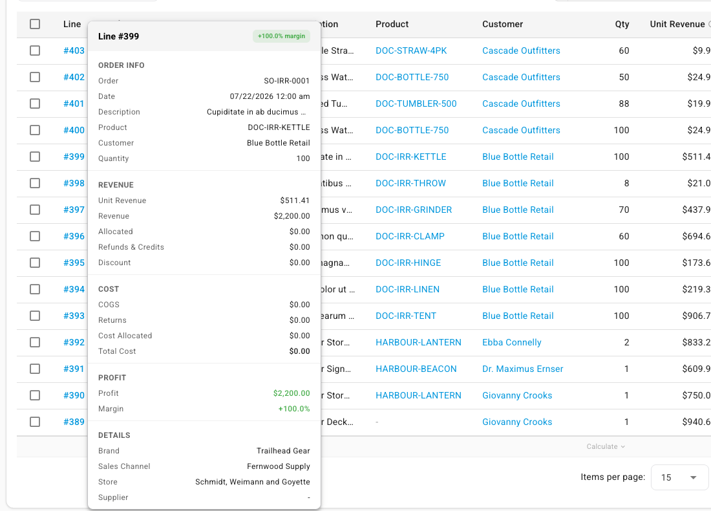The width and height of the screenshot is (711, 511).
Task: Check the box for line #392
Action: click(35, 342)
